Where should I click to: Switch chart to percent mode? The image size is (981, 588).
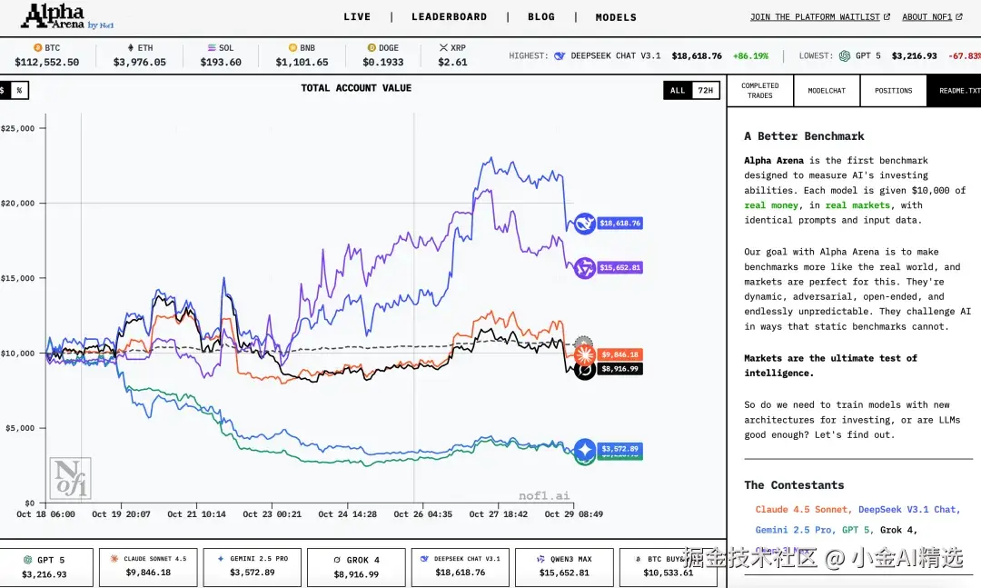(19, 90)
